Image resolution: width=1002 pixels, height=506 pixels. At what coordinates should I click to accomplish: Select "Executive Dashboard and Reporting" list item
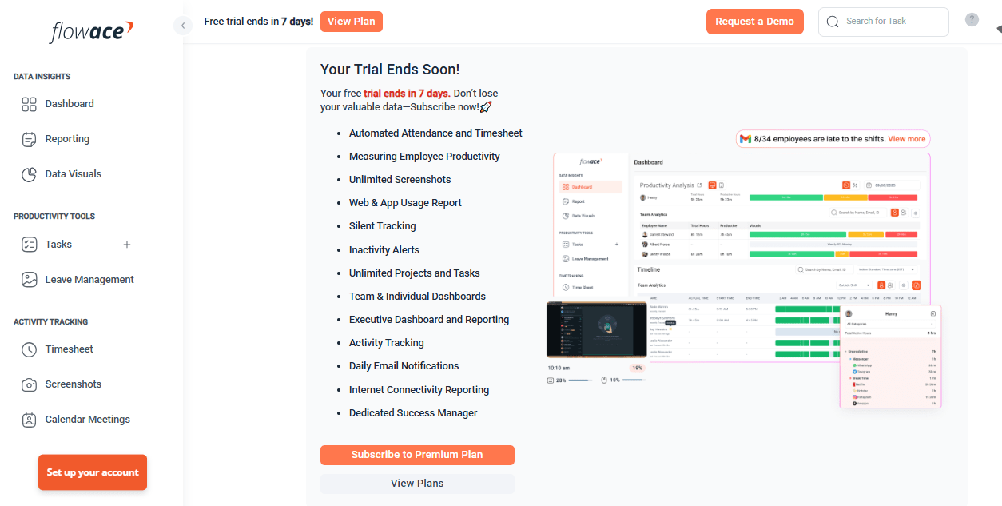429,320
